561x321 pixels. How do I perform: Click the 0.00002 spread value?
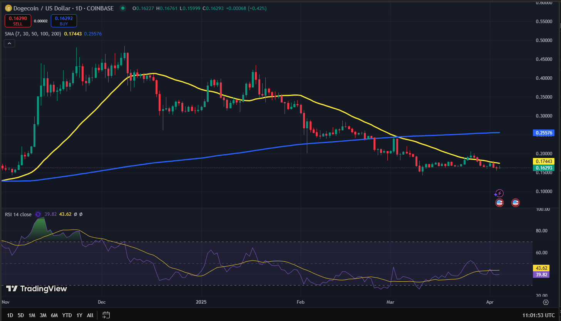[41, 21]
